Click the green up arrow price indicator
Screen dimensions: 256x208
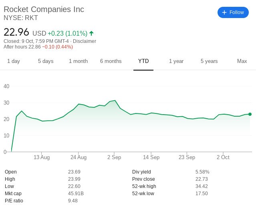(91, 33)
